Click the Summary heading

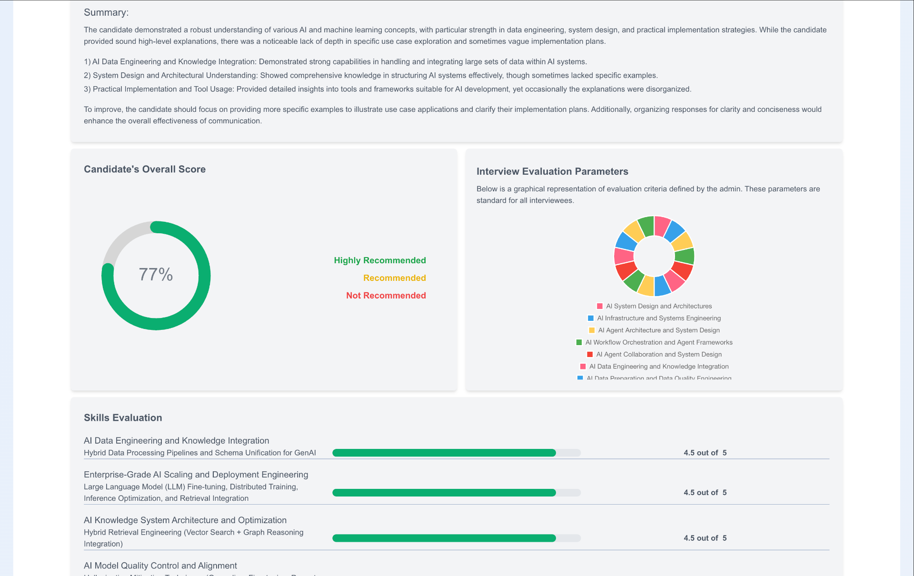click(x=106, y=13)
